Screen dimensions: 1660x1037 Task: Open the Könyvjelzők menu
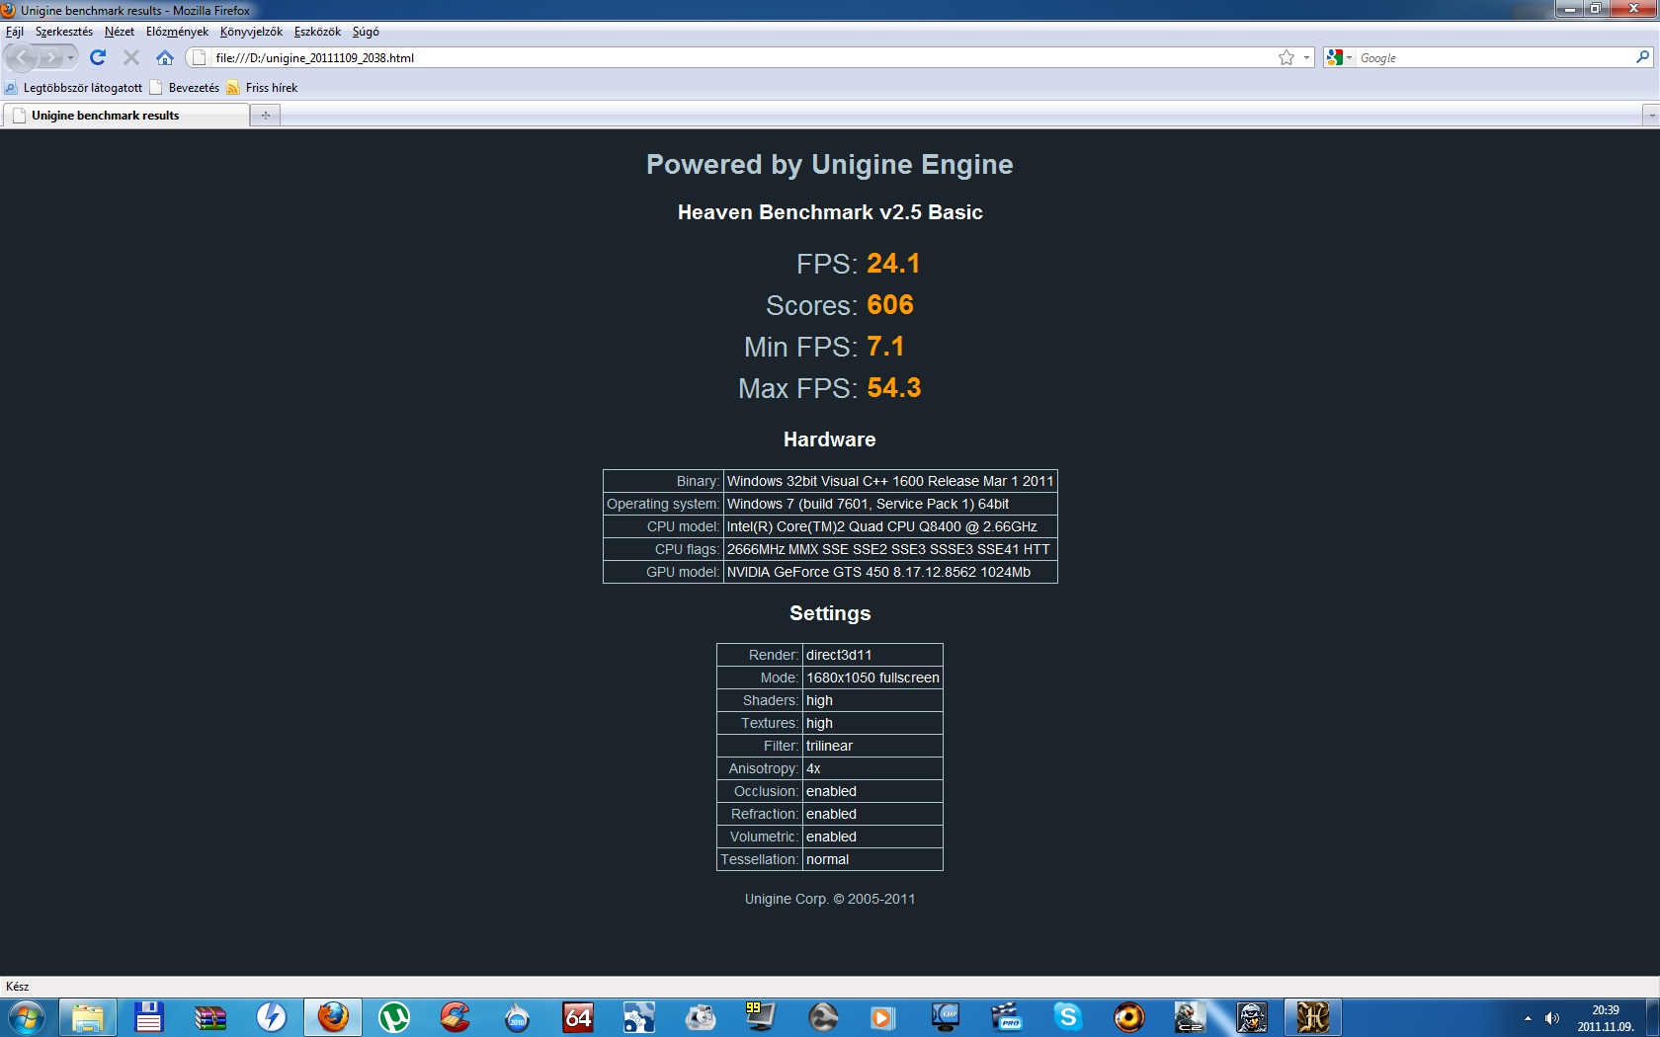point(251,32)
